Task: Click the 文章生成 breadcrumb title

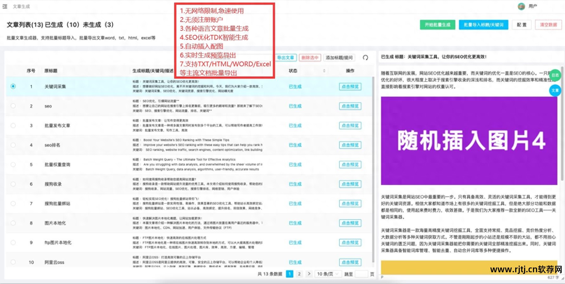Action: 21,6
